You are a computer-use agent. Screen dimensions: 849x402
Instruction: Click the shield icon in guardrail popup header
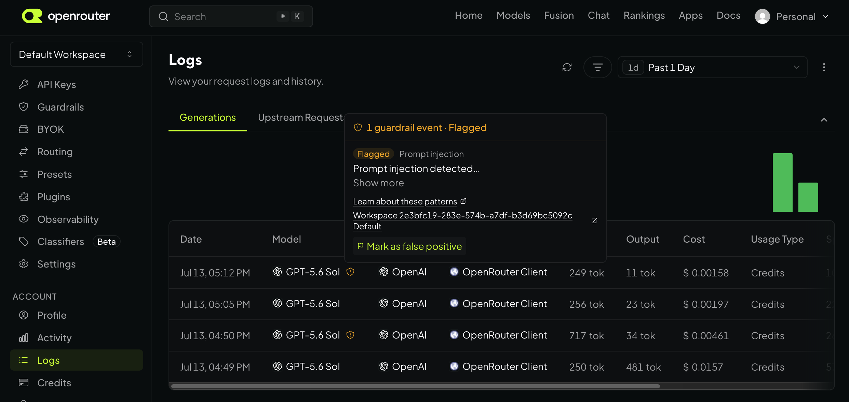358,127
